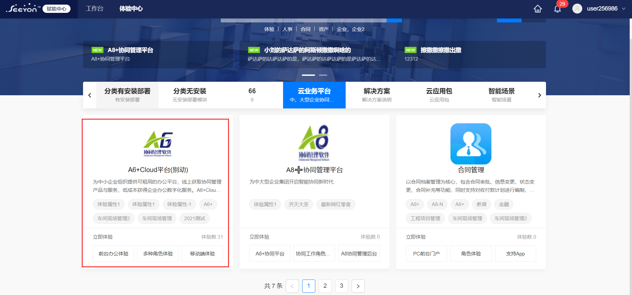This screenshot has height=295, width=632.
Task: Open the 小刘的萨达萨的 news banner
Action: (x=314, y=54)
